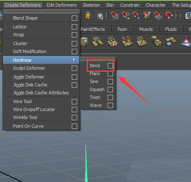Choose Bend from Nonlinear submenu
The image size is (191, 182).
[95, 66]
